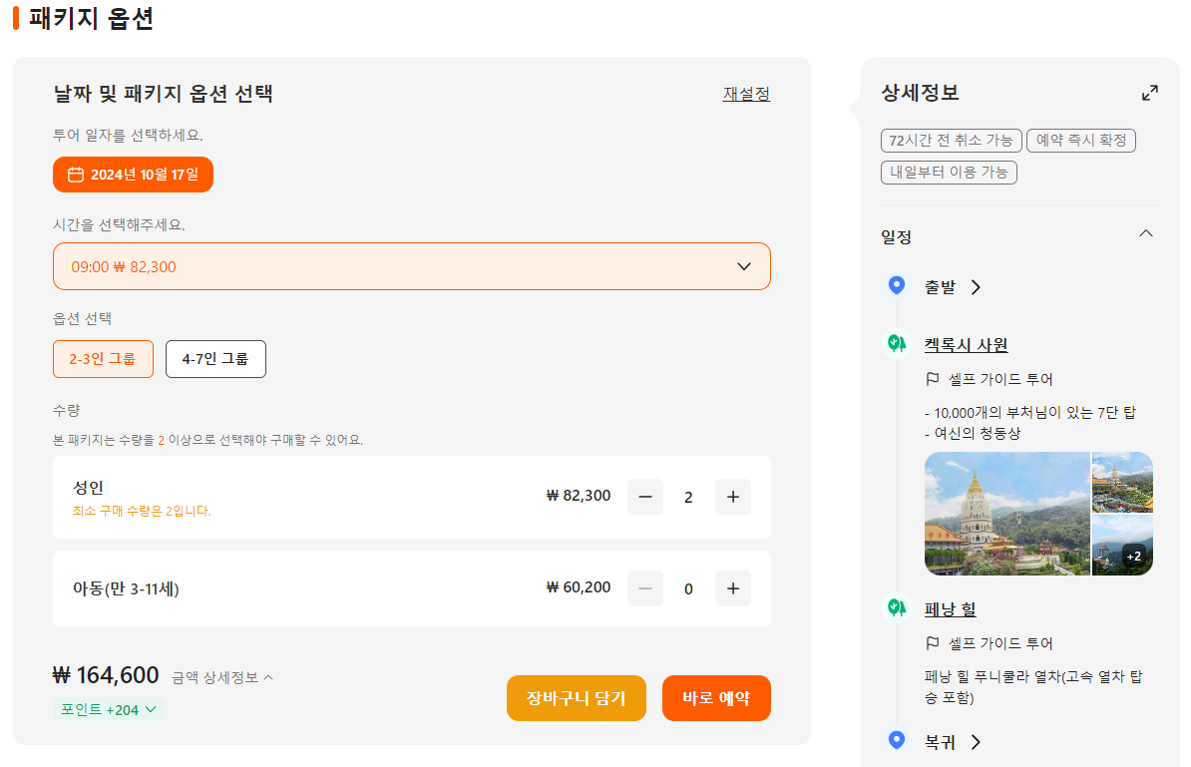Select the 2-3인 그룹 option
Screen dimensions: 1191x767
104,359
